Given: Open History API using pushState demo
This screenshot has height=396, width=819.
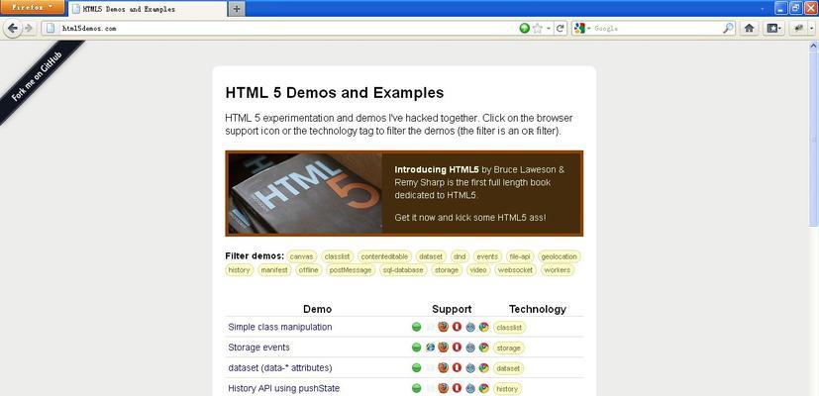Looking at the screenshot, I should point(283,388).
